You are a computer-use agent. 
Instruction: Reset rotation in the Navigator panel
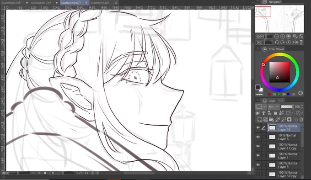point(289,42)
